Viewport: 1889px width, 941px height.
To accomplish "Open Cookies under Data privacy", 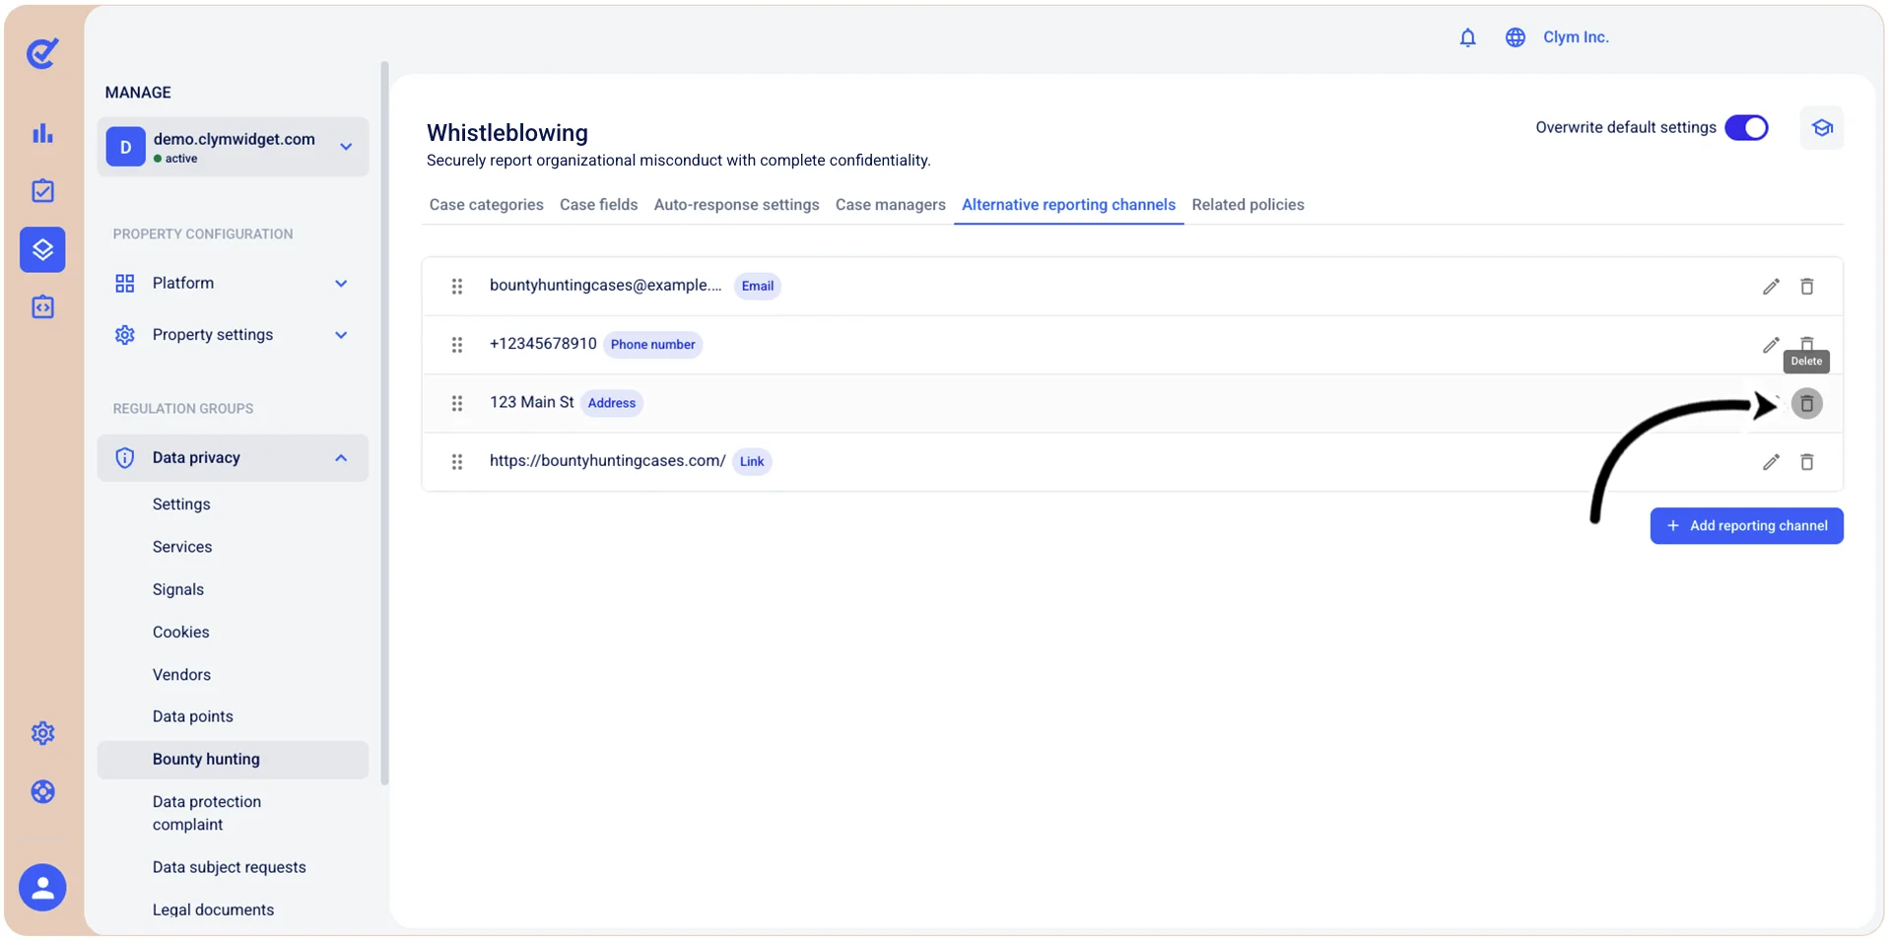I will tap(181, 633).
